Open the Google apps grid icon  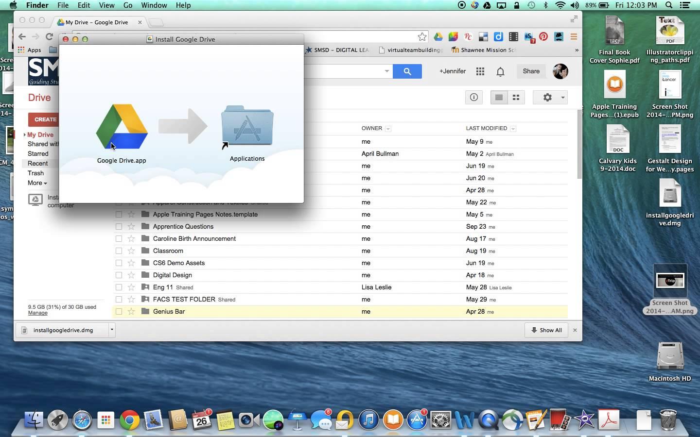(480, 71)
